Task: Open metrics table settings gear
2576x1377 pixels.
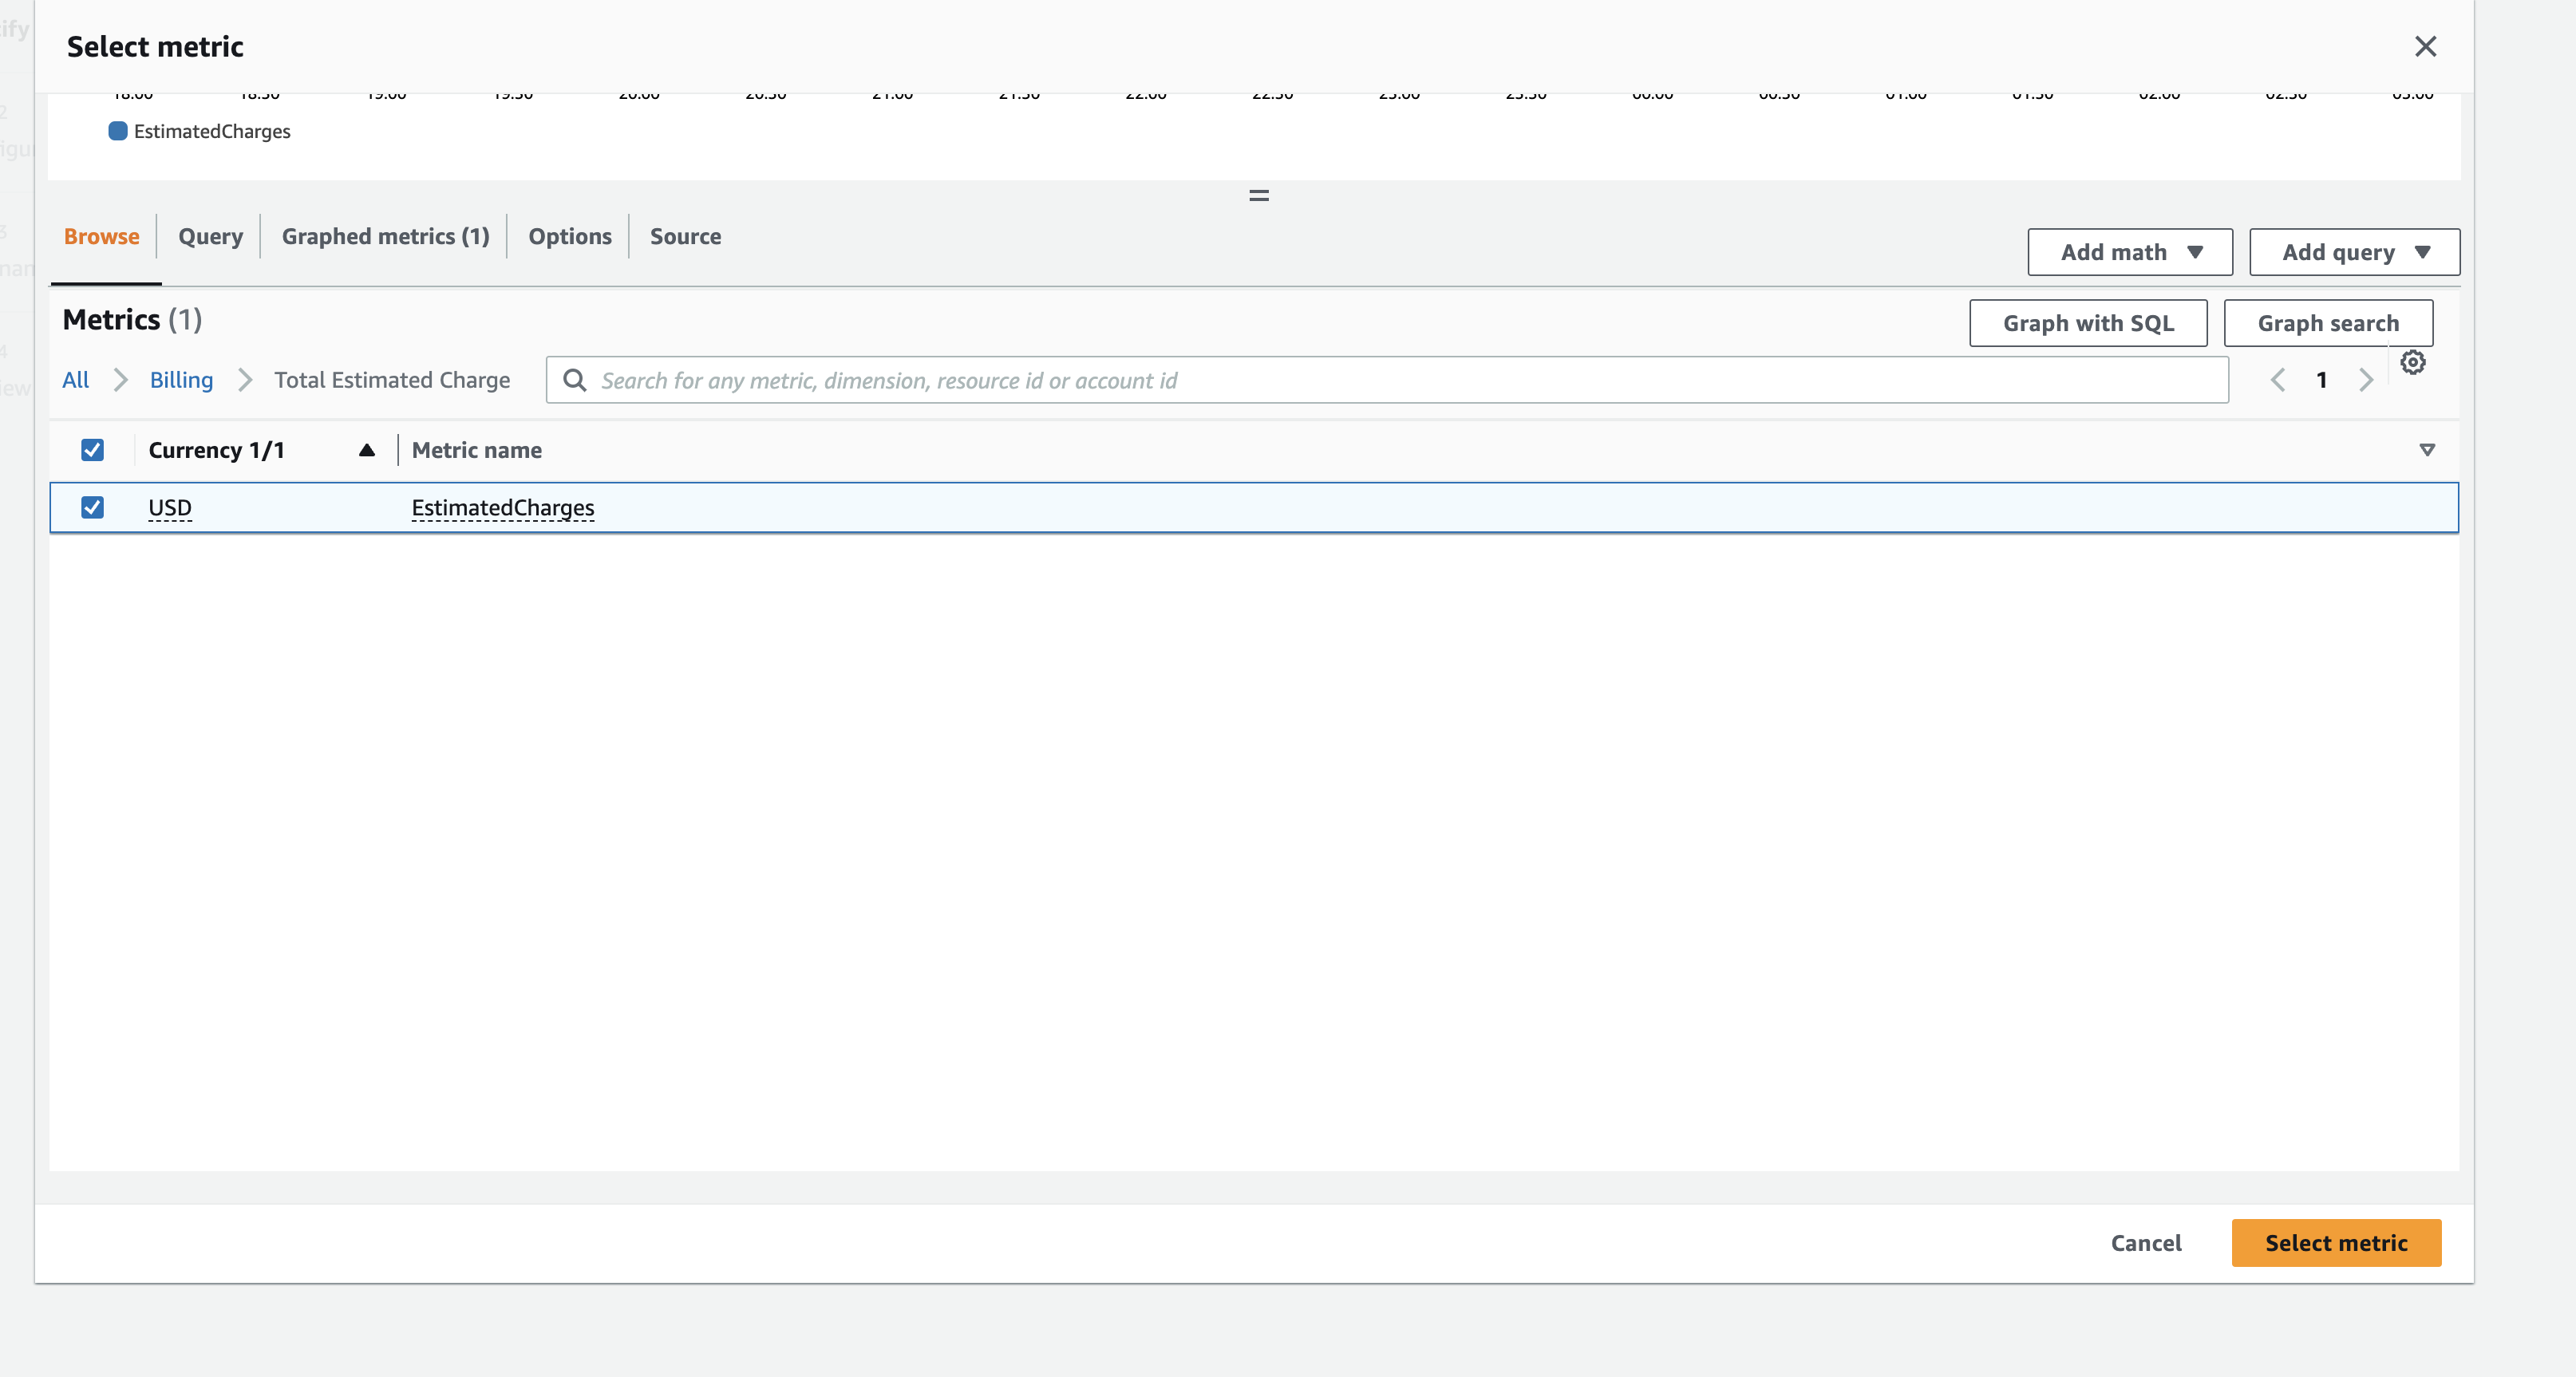Action: [2412, 362]
